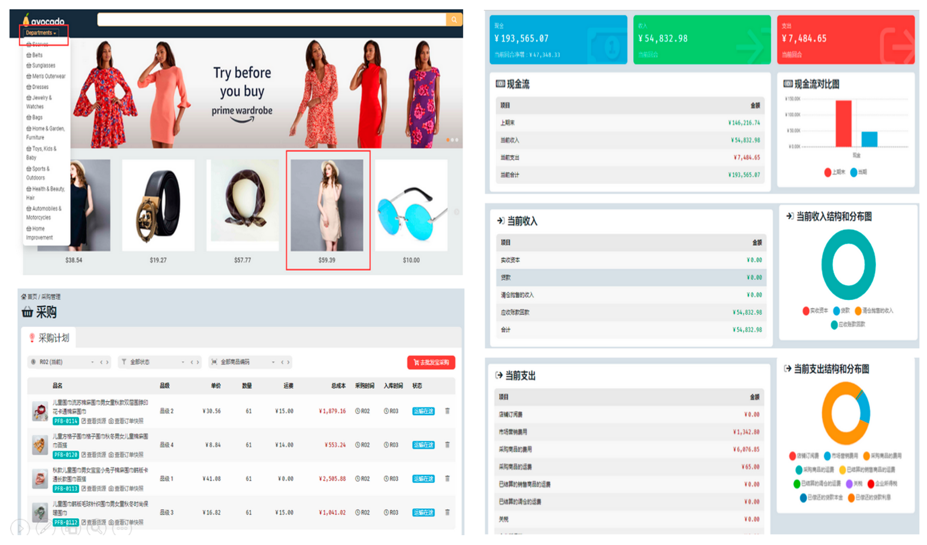Click the three-dots more options icon at bottom-left
The image size is (927, 545).
[122, 529]
